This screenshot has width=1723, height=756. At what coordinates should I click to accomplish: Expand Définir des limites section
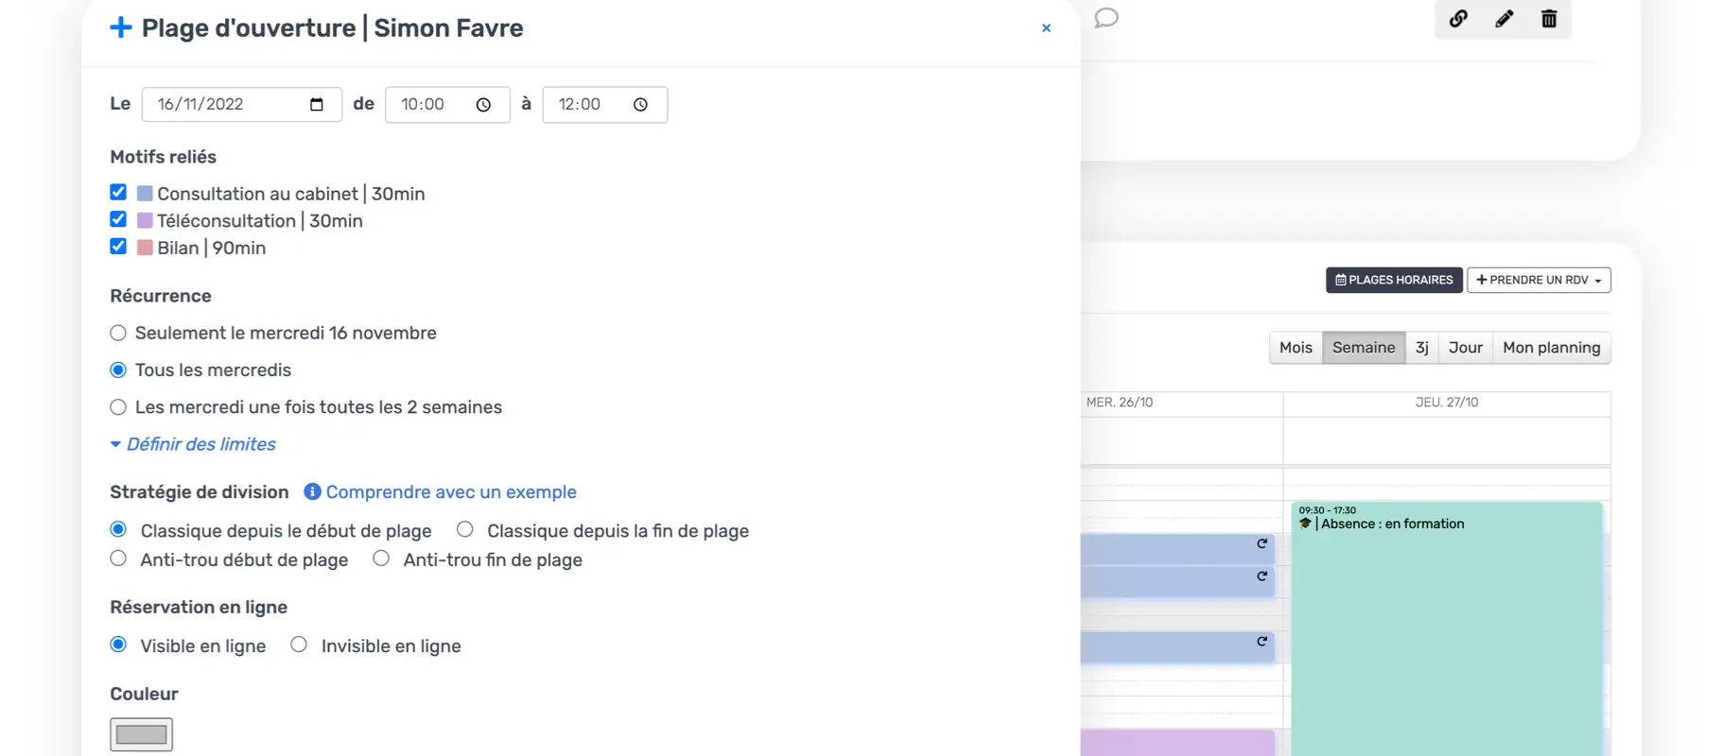(193, 444)
